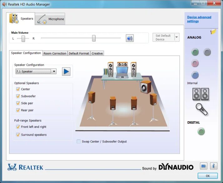Viewport: 223px width, 183px height.
Task: Mute the main volume speaker button
Action: coord(129,38)
